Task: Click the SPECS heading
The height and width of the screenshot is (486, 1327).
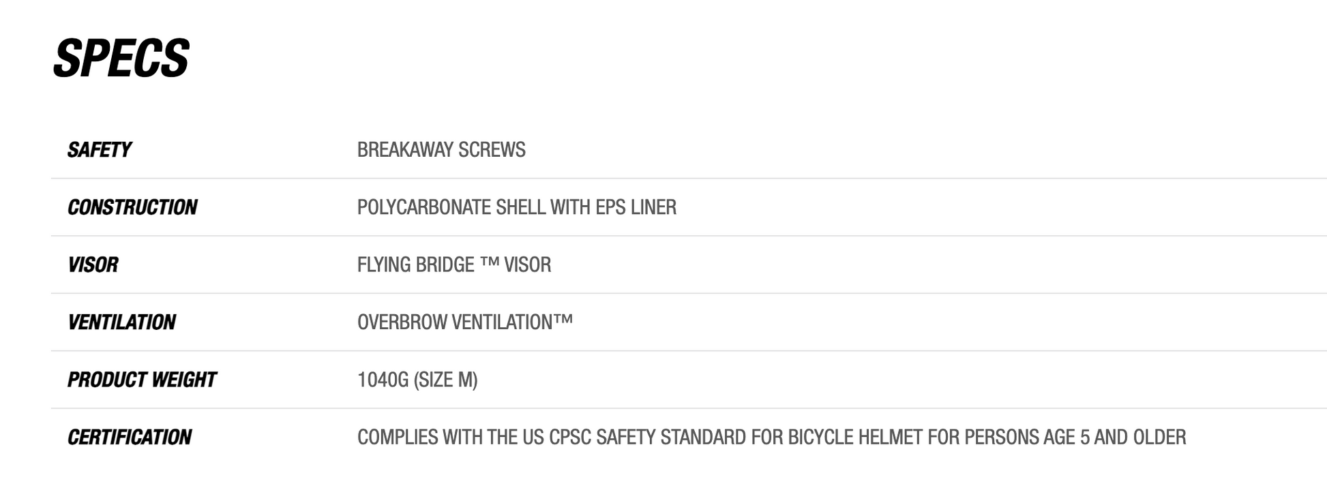Action: tap(121, 59)
